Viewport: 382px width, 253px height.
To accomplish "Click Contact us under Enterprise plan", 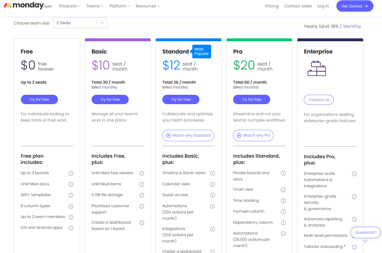I will (x=319, y=100).
